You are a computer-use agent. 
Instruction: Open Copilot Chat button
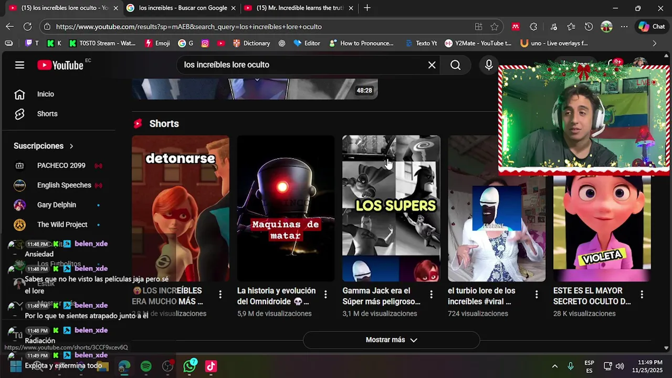[652, 27]
